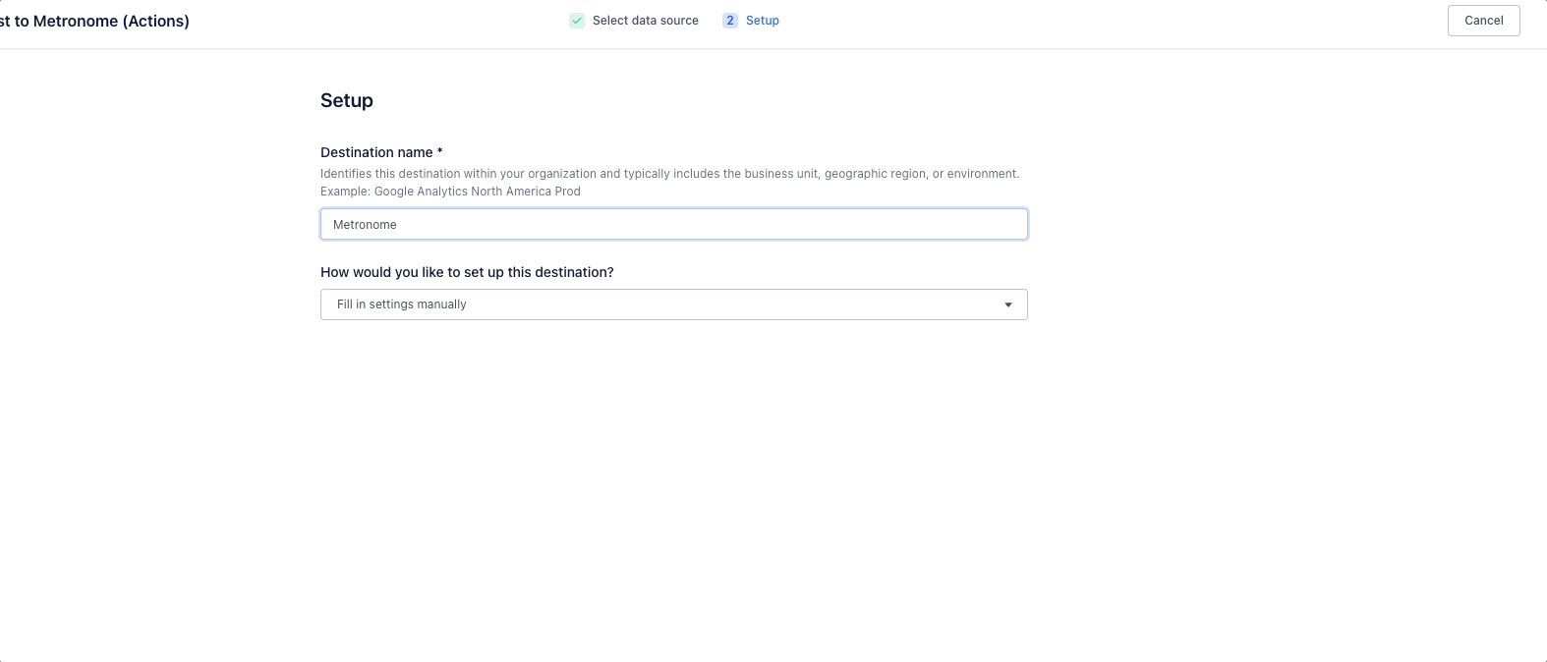Click the Metronome (Actions) page title

(94, 21)
